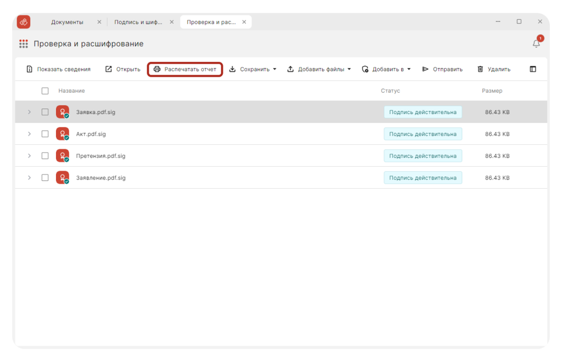Toggle the select-all checkbox in header
The height and width of the screenshot is (362, 562).
click(x=45, y=90)
